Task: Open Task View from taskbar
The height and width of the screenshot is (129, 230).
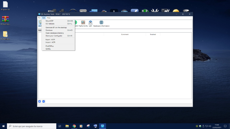Action: tap(60, 126)
